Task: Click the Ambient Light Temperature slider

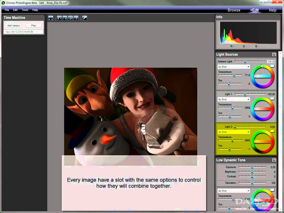Action: coord(230,75)
